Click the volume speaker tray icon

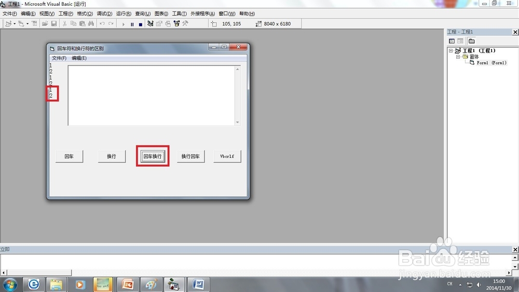pos(479,284)
